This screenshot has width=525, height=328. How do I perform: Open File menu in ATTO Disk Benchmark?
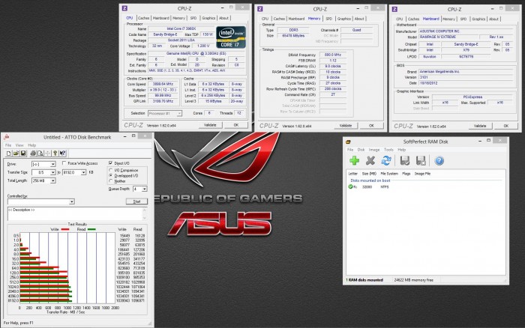[8, 145]
